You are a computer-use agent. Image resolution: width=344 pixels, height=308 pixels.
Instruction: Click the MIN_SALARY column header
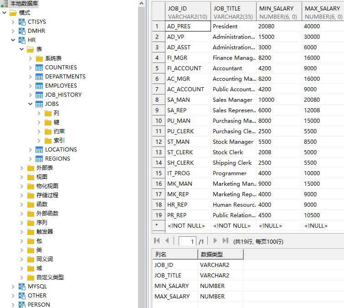[x=279, y=12]
